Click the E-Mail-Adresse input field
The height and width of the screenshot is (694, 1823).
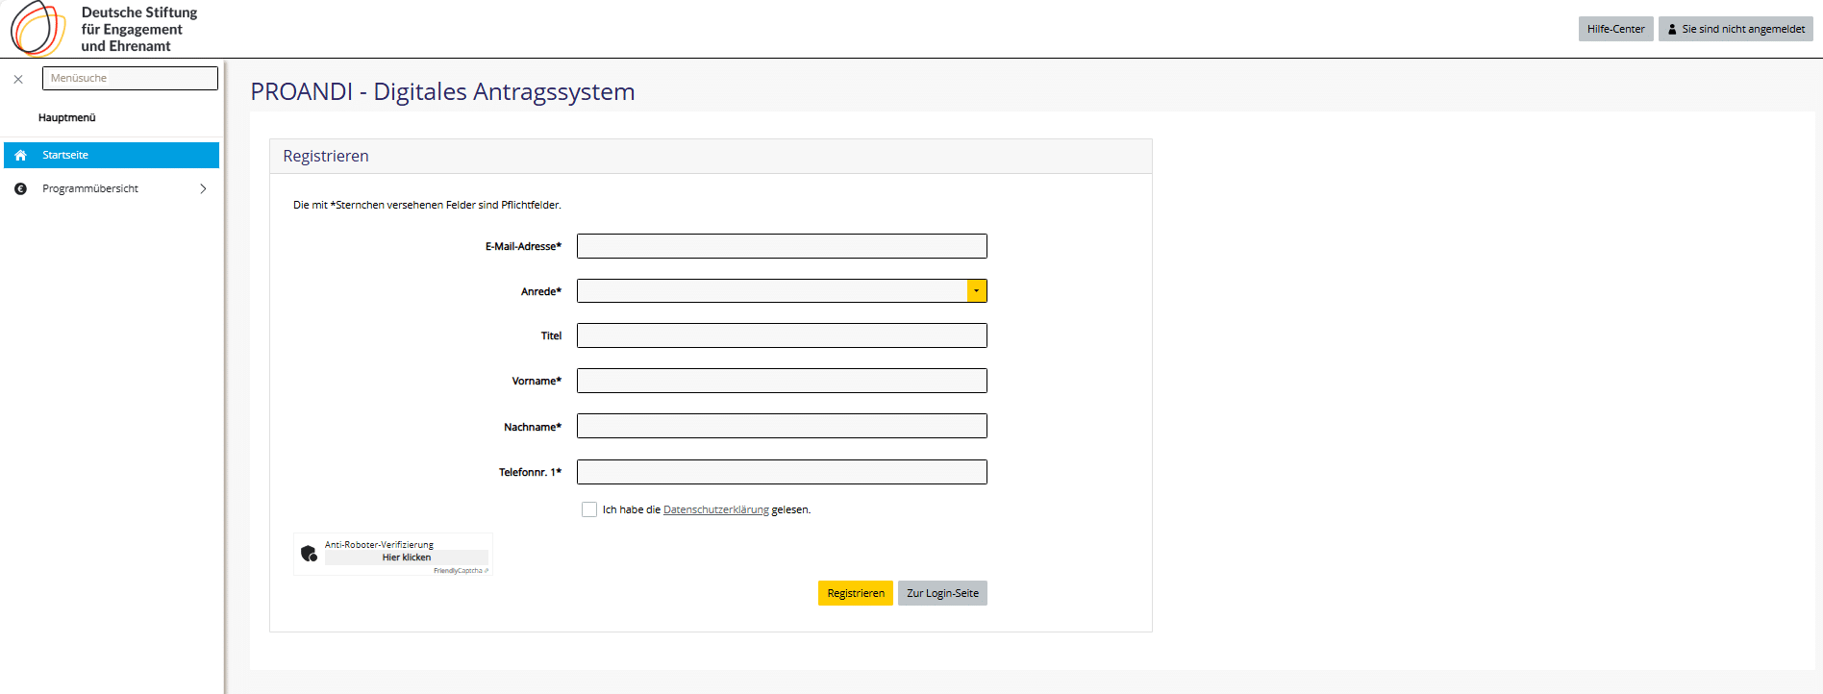coord(782,247)
